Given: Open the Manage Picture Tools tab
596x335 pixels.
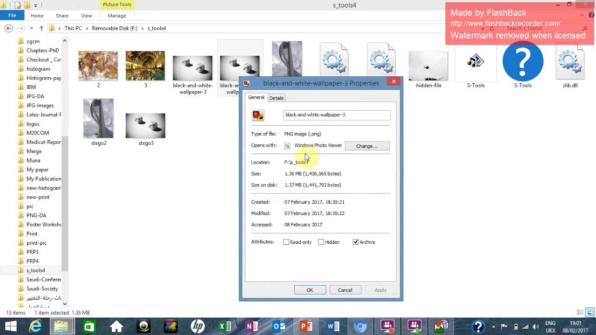Looking at the screenshot, I should coord(117,15).
